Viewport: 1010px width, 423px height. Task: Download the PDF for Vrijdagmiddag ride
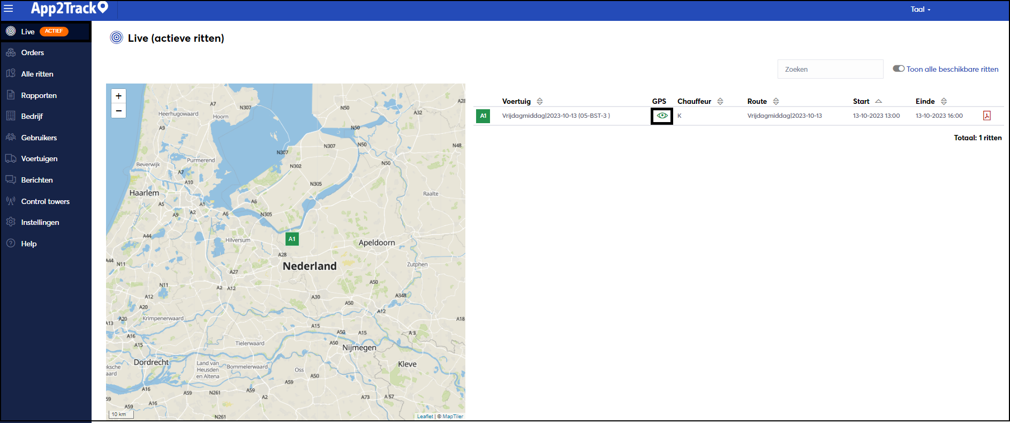[x=987, y=116]
